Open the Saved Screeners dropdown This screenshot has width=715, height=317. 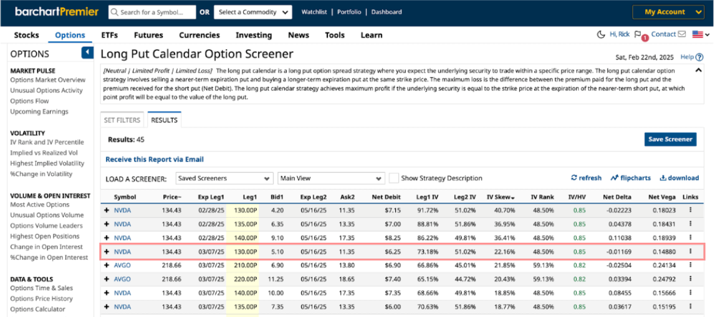[224, 178]
